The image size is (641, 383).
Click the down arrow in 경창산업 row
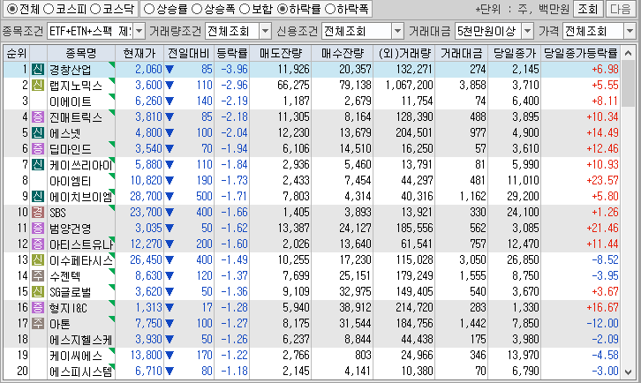170,70
